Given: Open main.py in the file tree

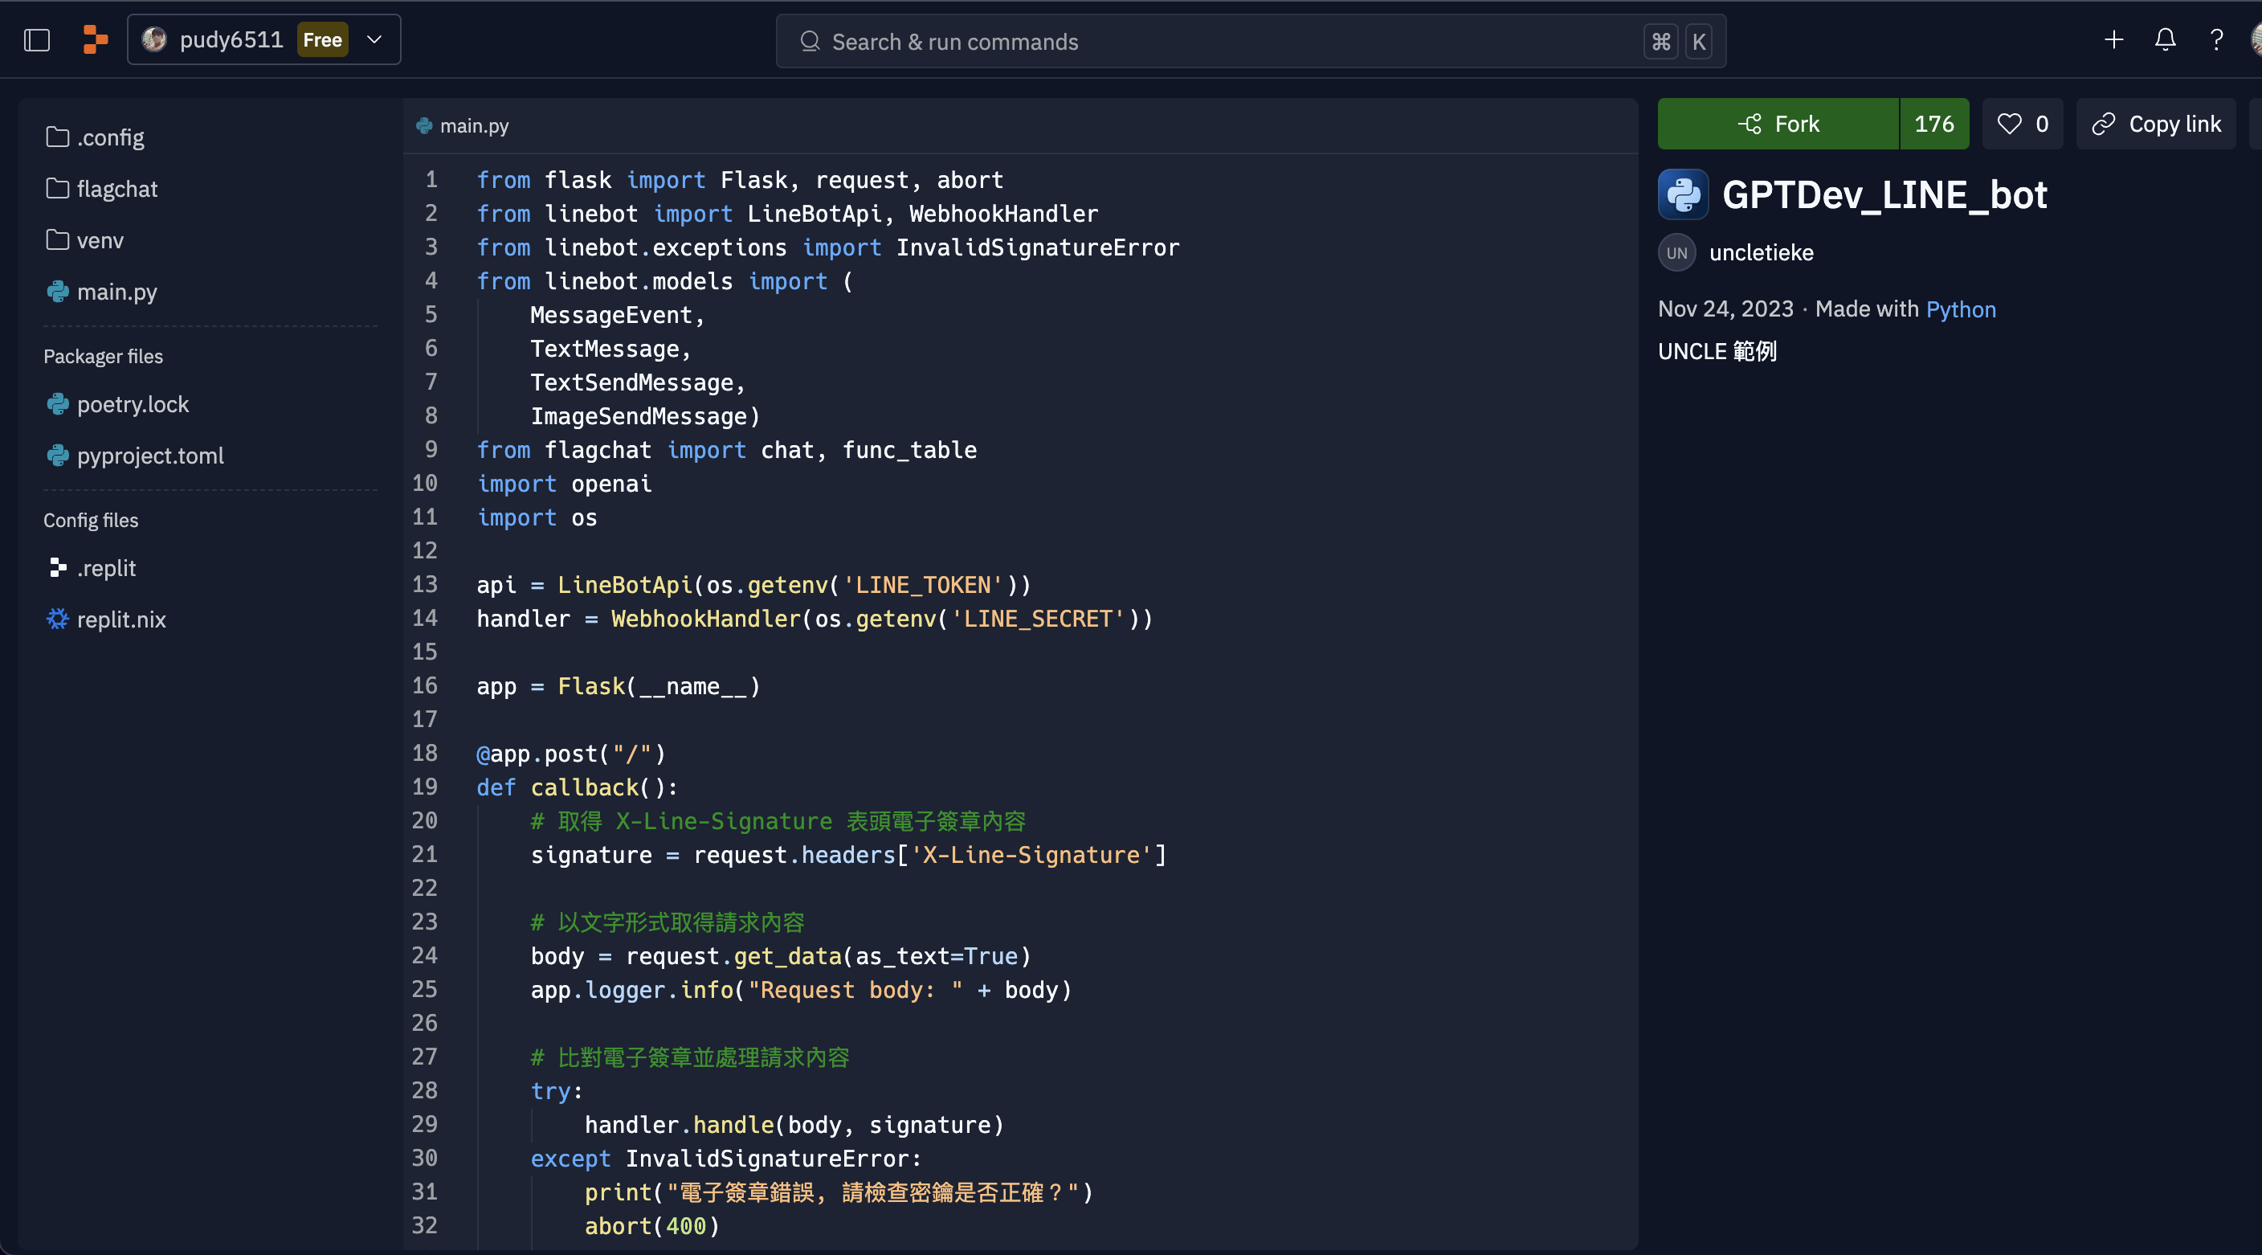Looking at the screenshot, I should (x=102, y=292).
